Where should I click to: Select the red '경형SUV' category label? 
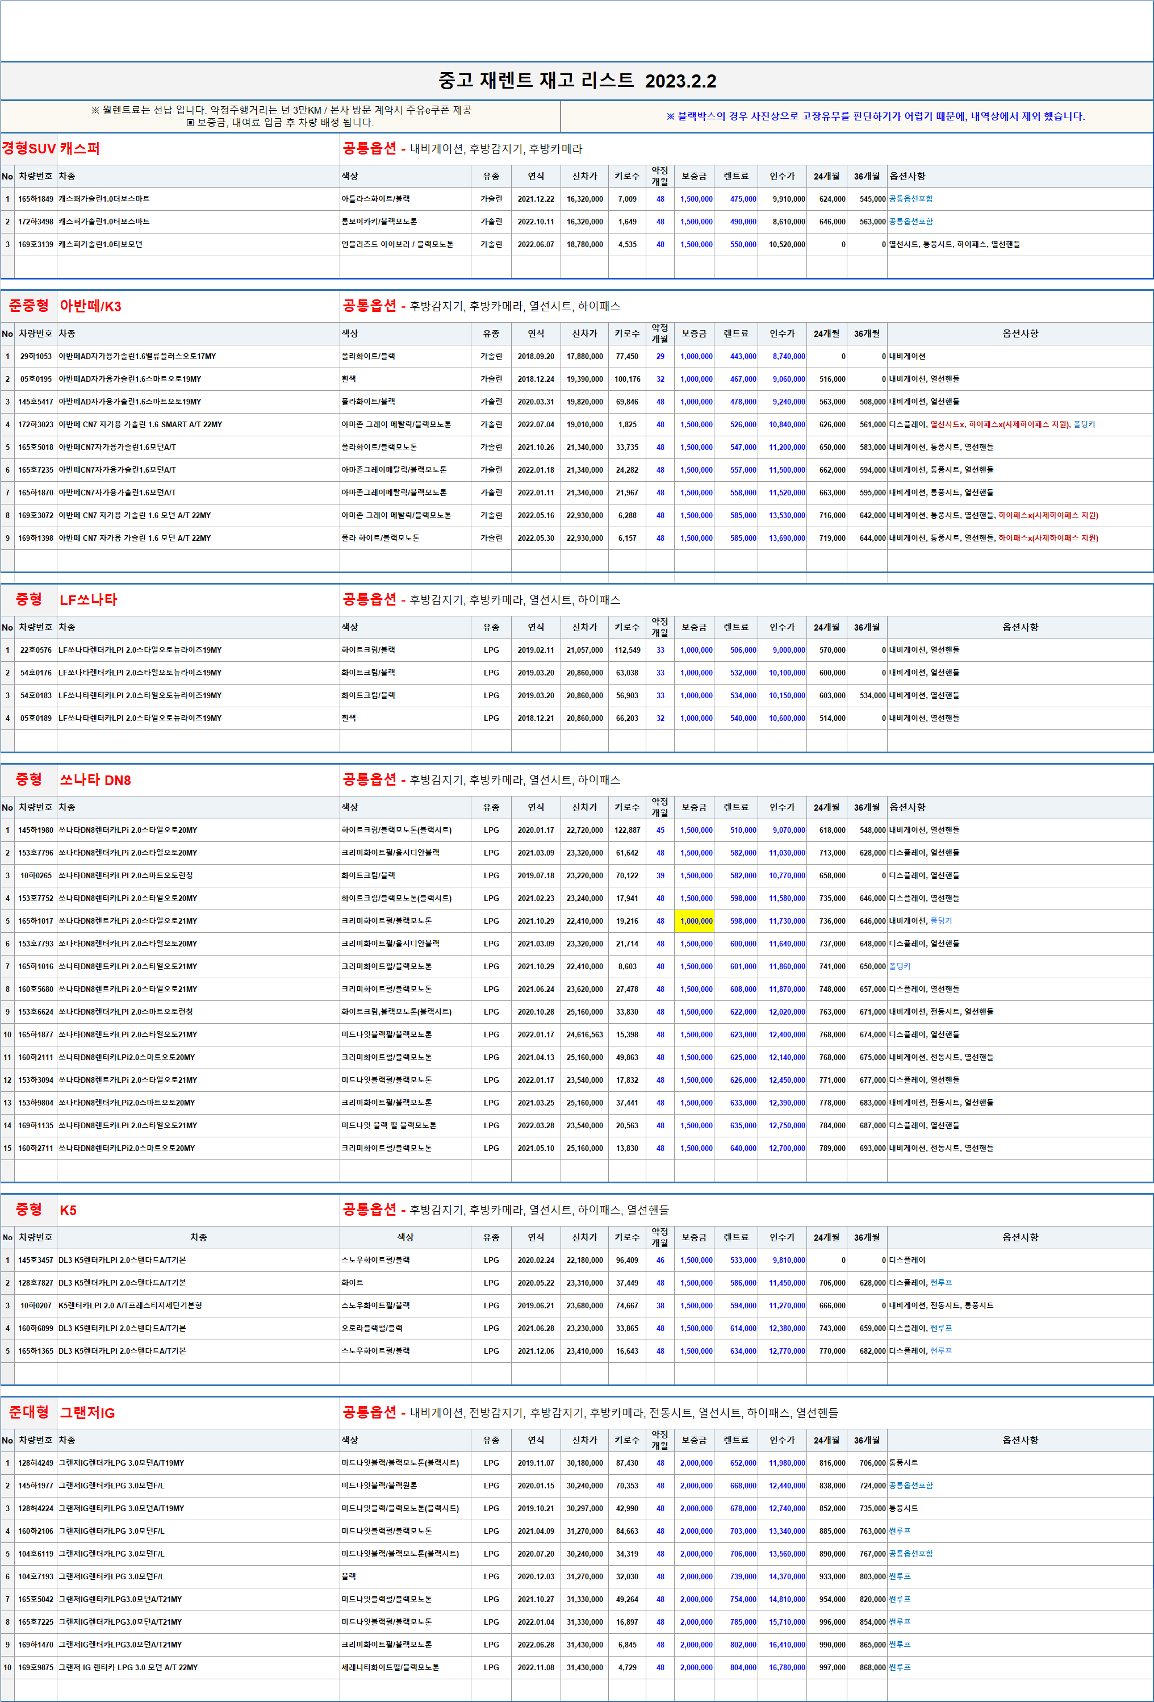pos(28,149)
